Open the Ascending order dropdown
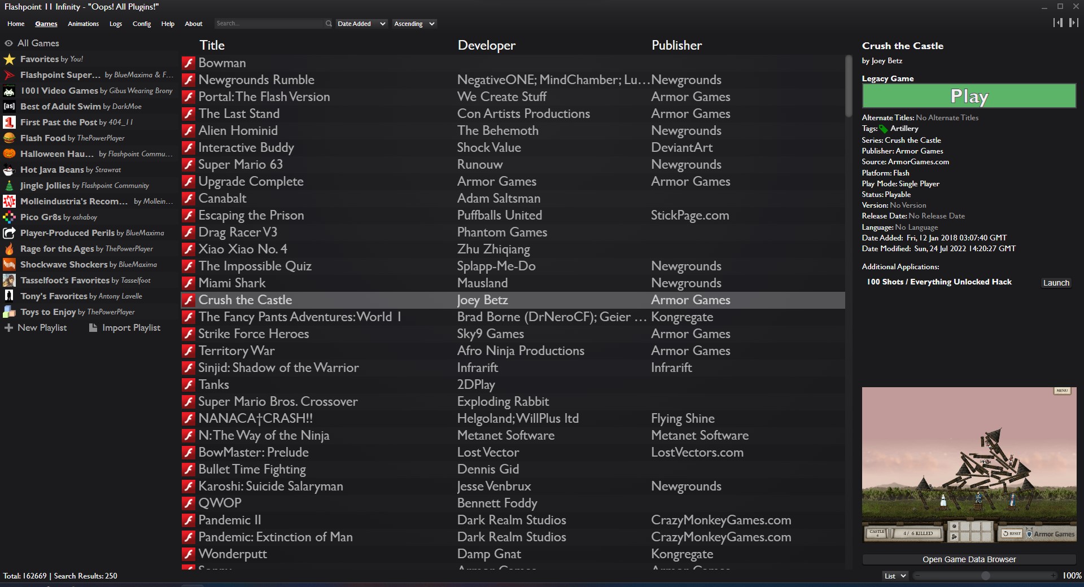The image size is (1084, 587). coord(414,24)
